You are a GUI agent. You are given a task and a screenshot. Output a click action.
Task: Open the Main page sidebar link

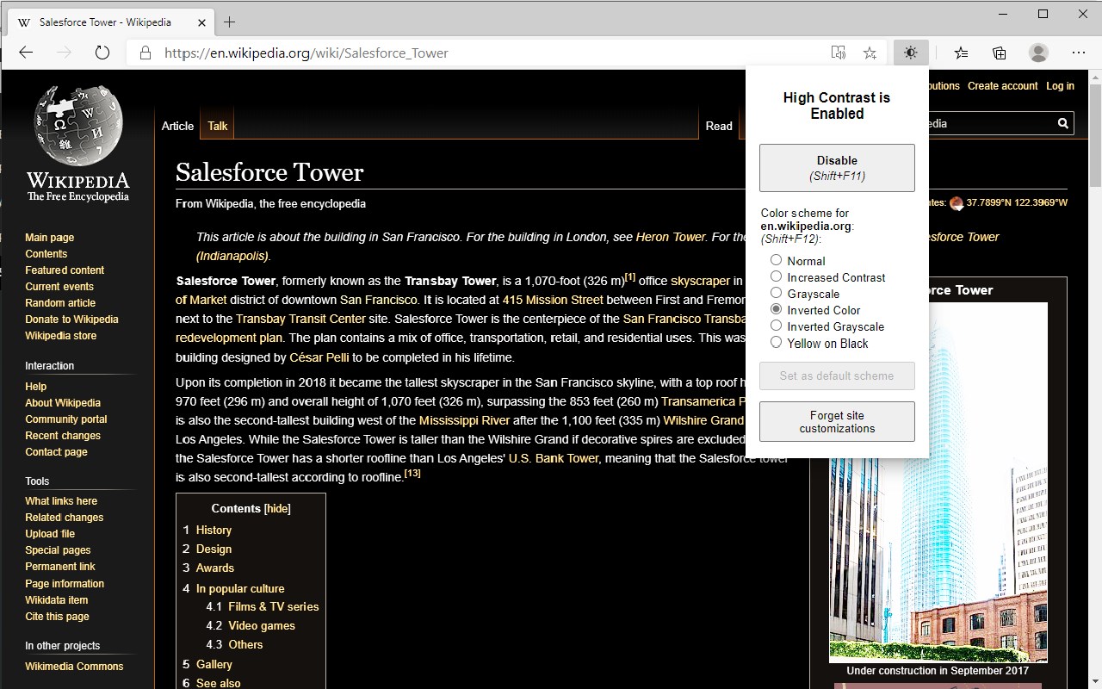point(50,238)
